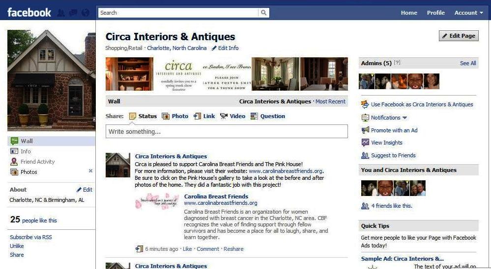Viewport: 491px width, 269px height.
Task: Click www.carolinabreastfriends.org link in post text
Action: point(286,171)
